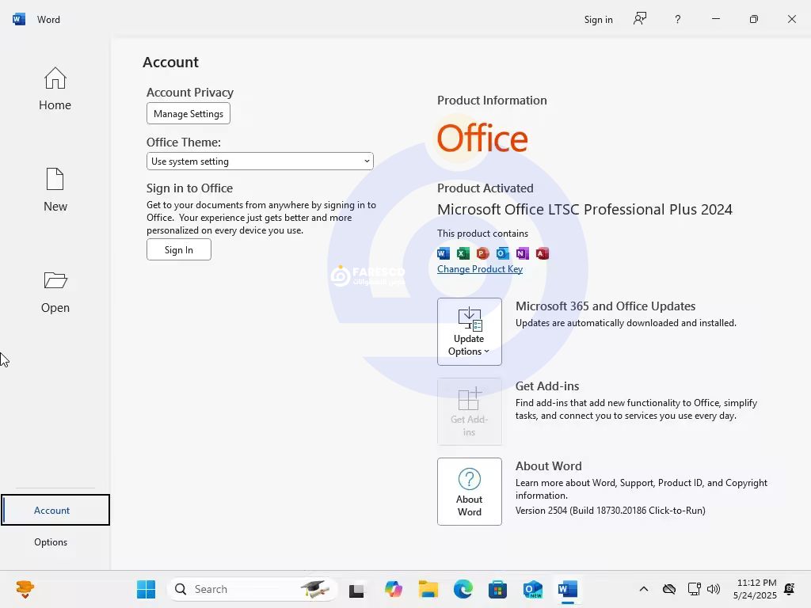This screenshot has width=811, height=608.
Task: Expand Update Options dropdown button
Action: [469, 332]
